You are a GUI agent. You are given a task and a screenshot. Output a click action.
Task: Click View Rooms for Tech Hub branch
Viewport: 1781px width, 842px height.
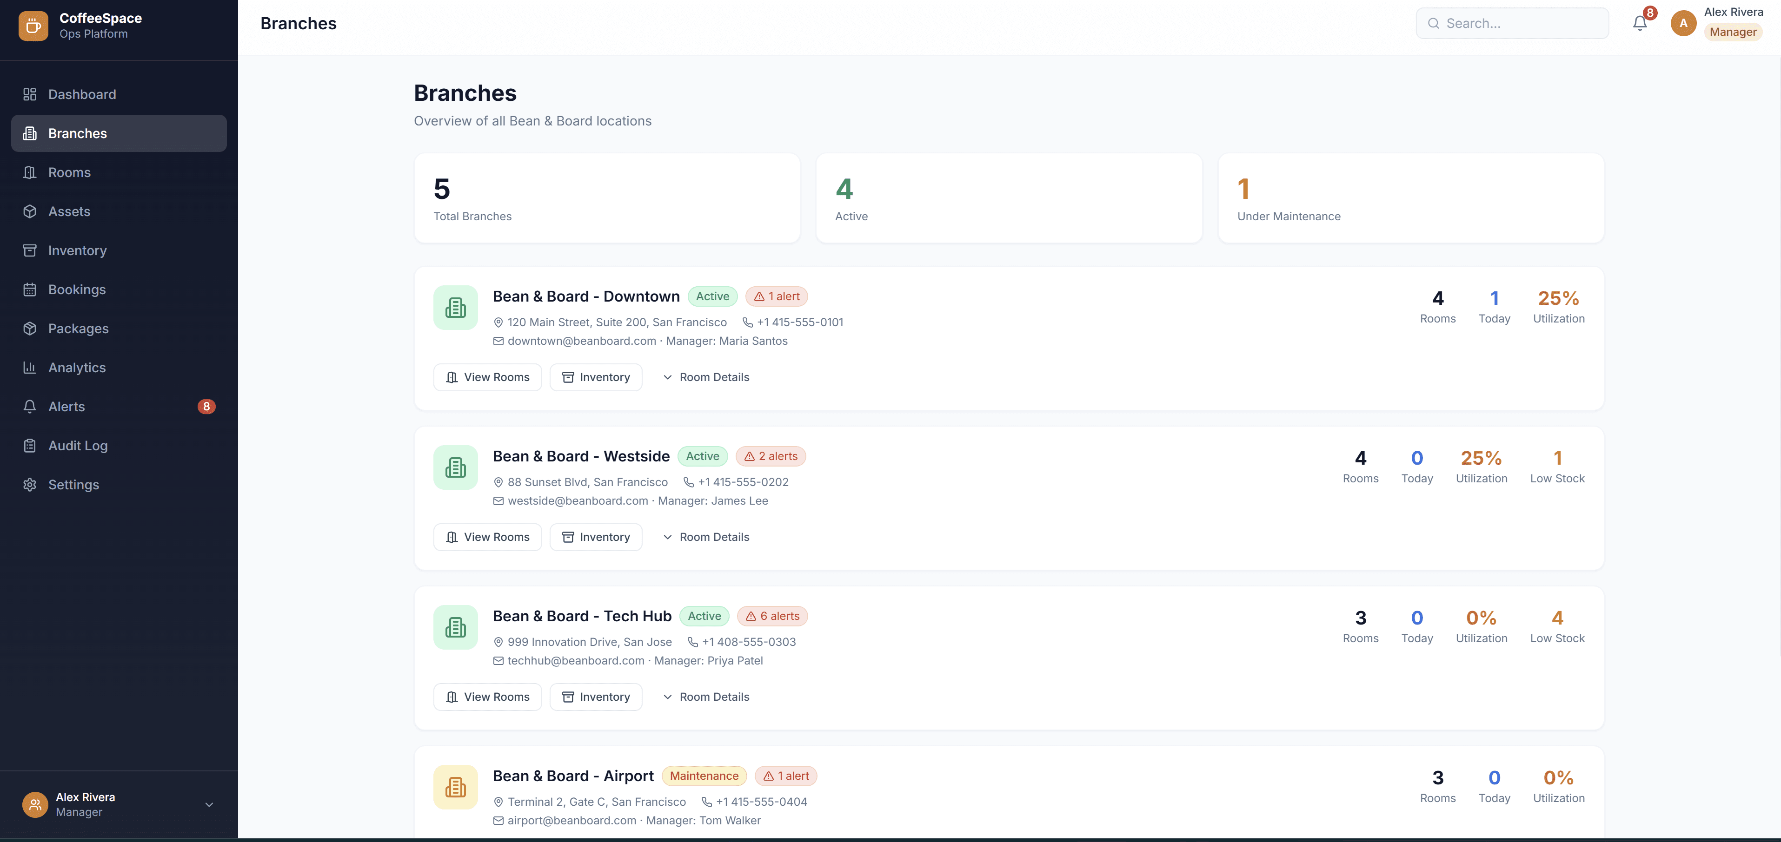(487, 696)
